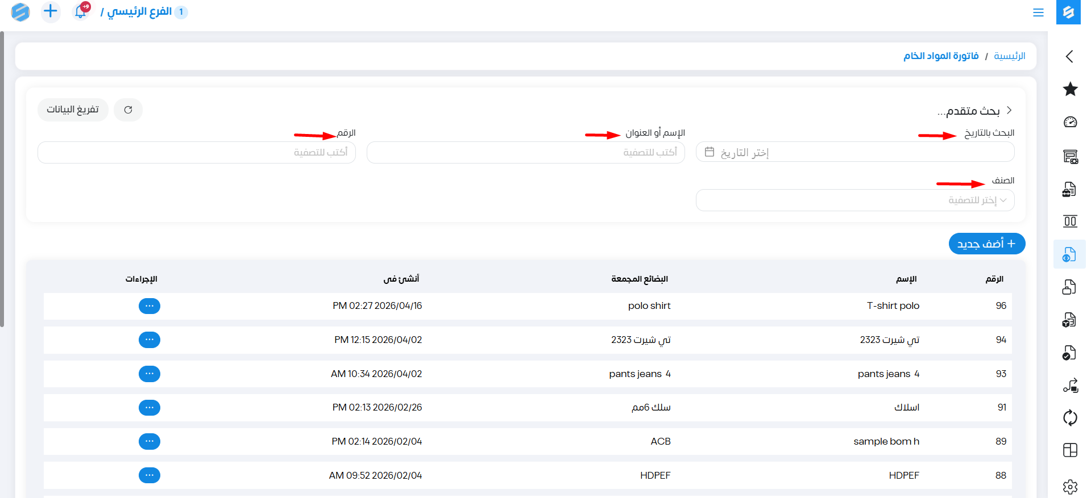Expand the category filter dropdown
This screenshot has width=1091, height=498.
tap(854, 200)
